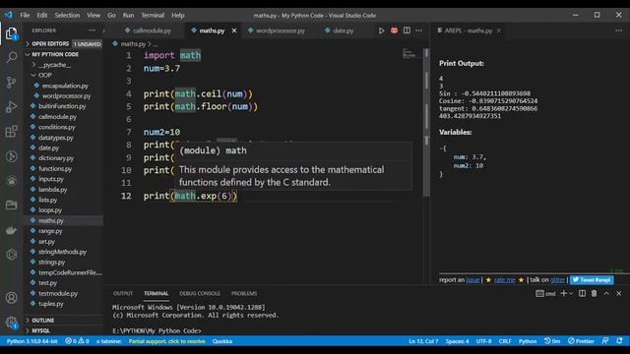Viewport: 630px width, 354px height.
Task: Click Partial support, click to resolve
Action: [x=166, y=341]
